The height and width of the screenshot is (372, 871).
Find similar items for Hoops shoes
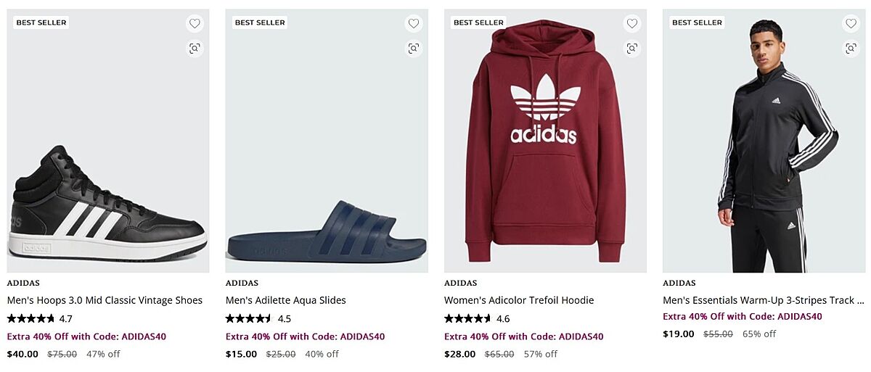195,49
